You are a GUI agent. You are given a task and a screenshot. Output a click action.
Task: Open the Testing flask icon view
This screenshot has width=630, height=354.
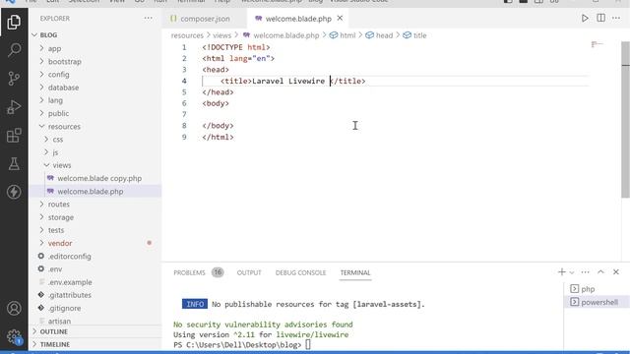point(14,164)
